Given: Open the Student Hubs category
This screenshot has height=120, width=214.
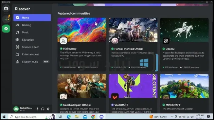Looking at the screenshot, I should click(x=32, y=62).
